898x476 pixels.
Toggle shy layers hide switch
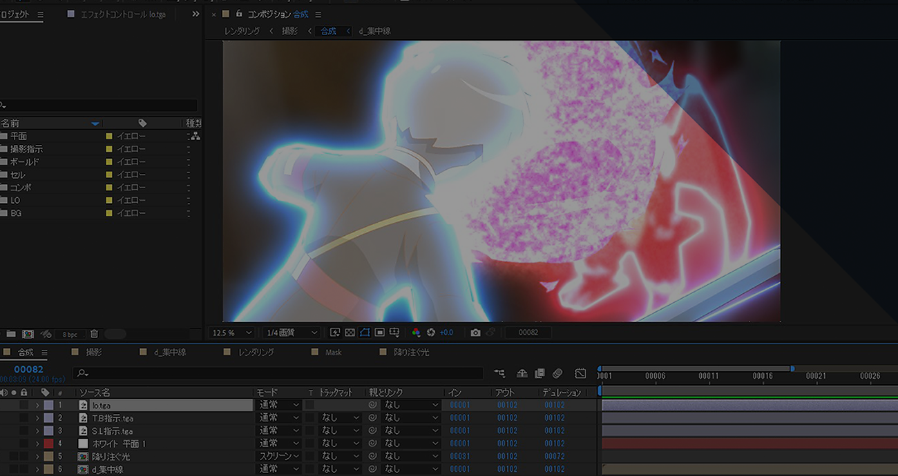pos(522,373)
